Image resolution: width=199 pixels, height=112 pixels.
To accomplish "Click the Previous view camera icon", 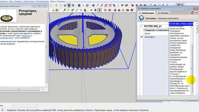I will 114,5.
